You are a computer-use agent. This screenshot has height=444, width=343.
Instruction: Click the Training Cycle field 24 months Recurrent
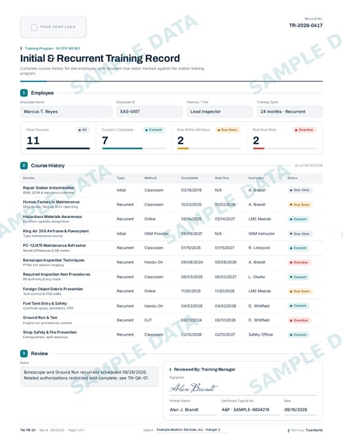pyautogui.click(x=290, y=111)
